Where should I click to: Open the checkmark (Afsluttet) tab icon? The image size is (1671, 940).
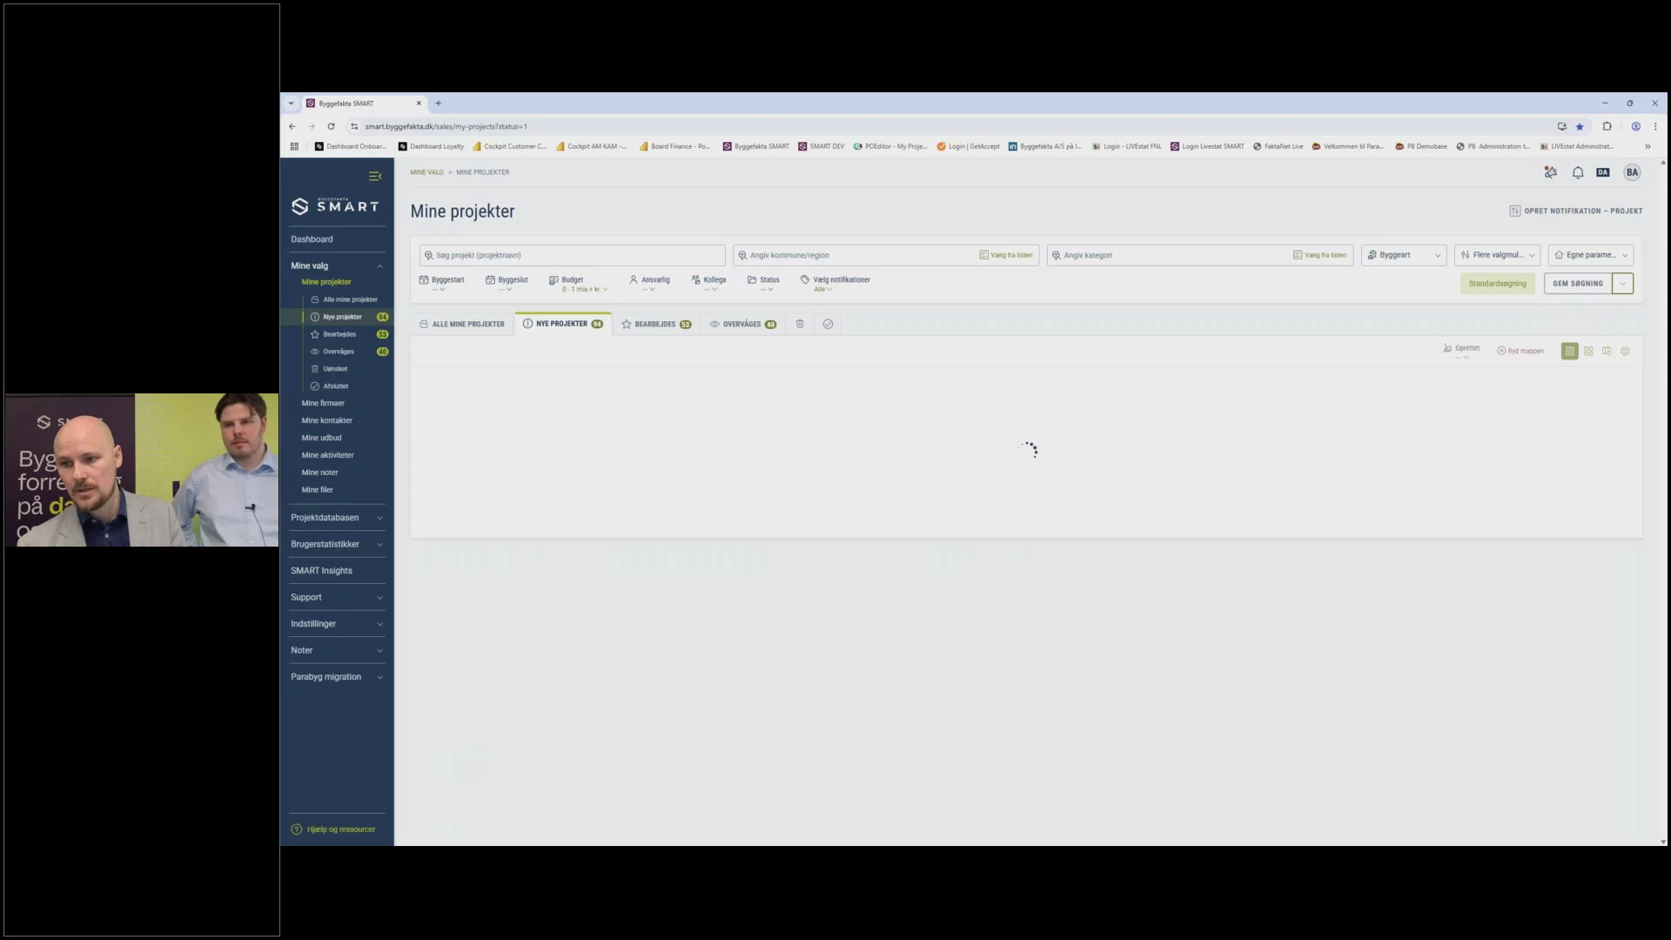(x=828, y=324)
